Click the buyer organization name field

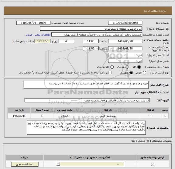click(91, 29)
